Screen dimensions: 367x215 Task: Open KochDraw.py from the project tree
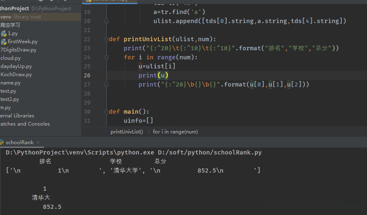pyautogui.click(x=16, y=75)
